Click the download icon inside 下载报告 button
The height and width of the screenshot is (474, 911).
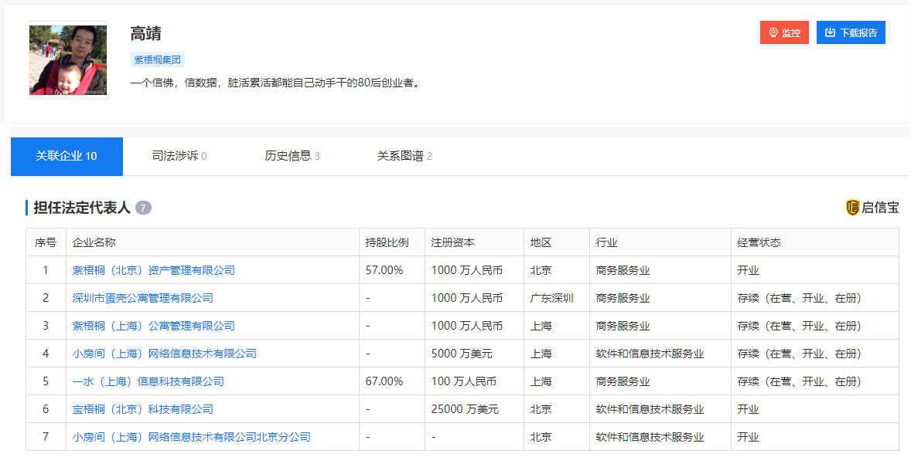click(829, 32)
